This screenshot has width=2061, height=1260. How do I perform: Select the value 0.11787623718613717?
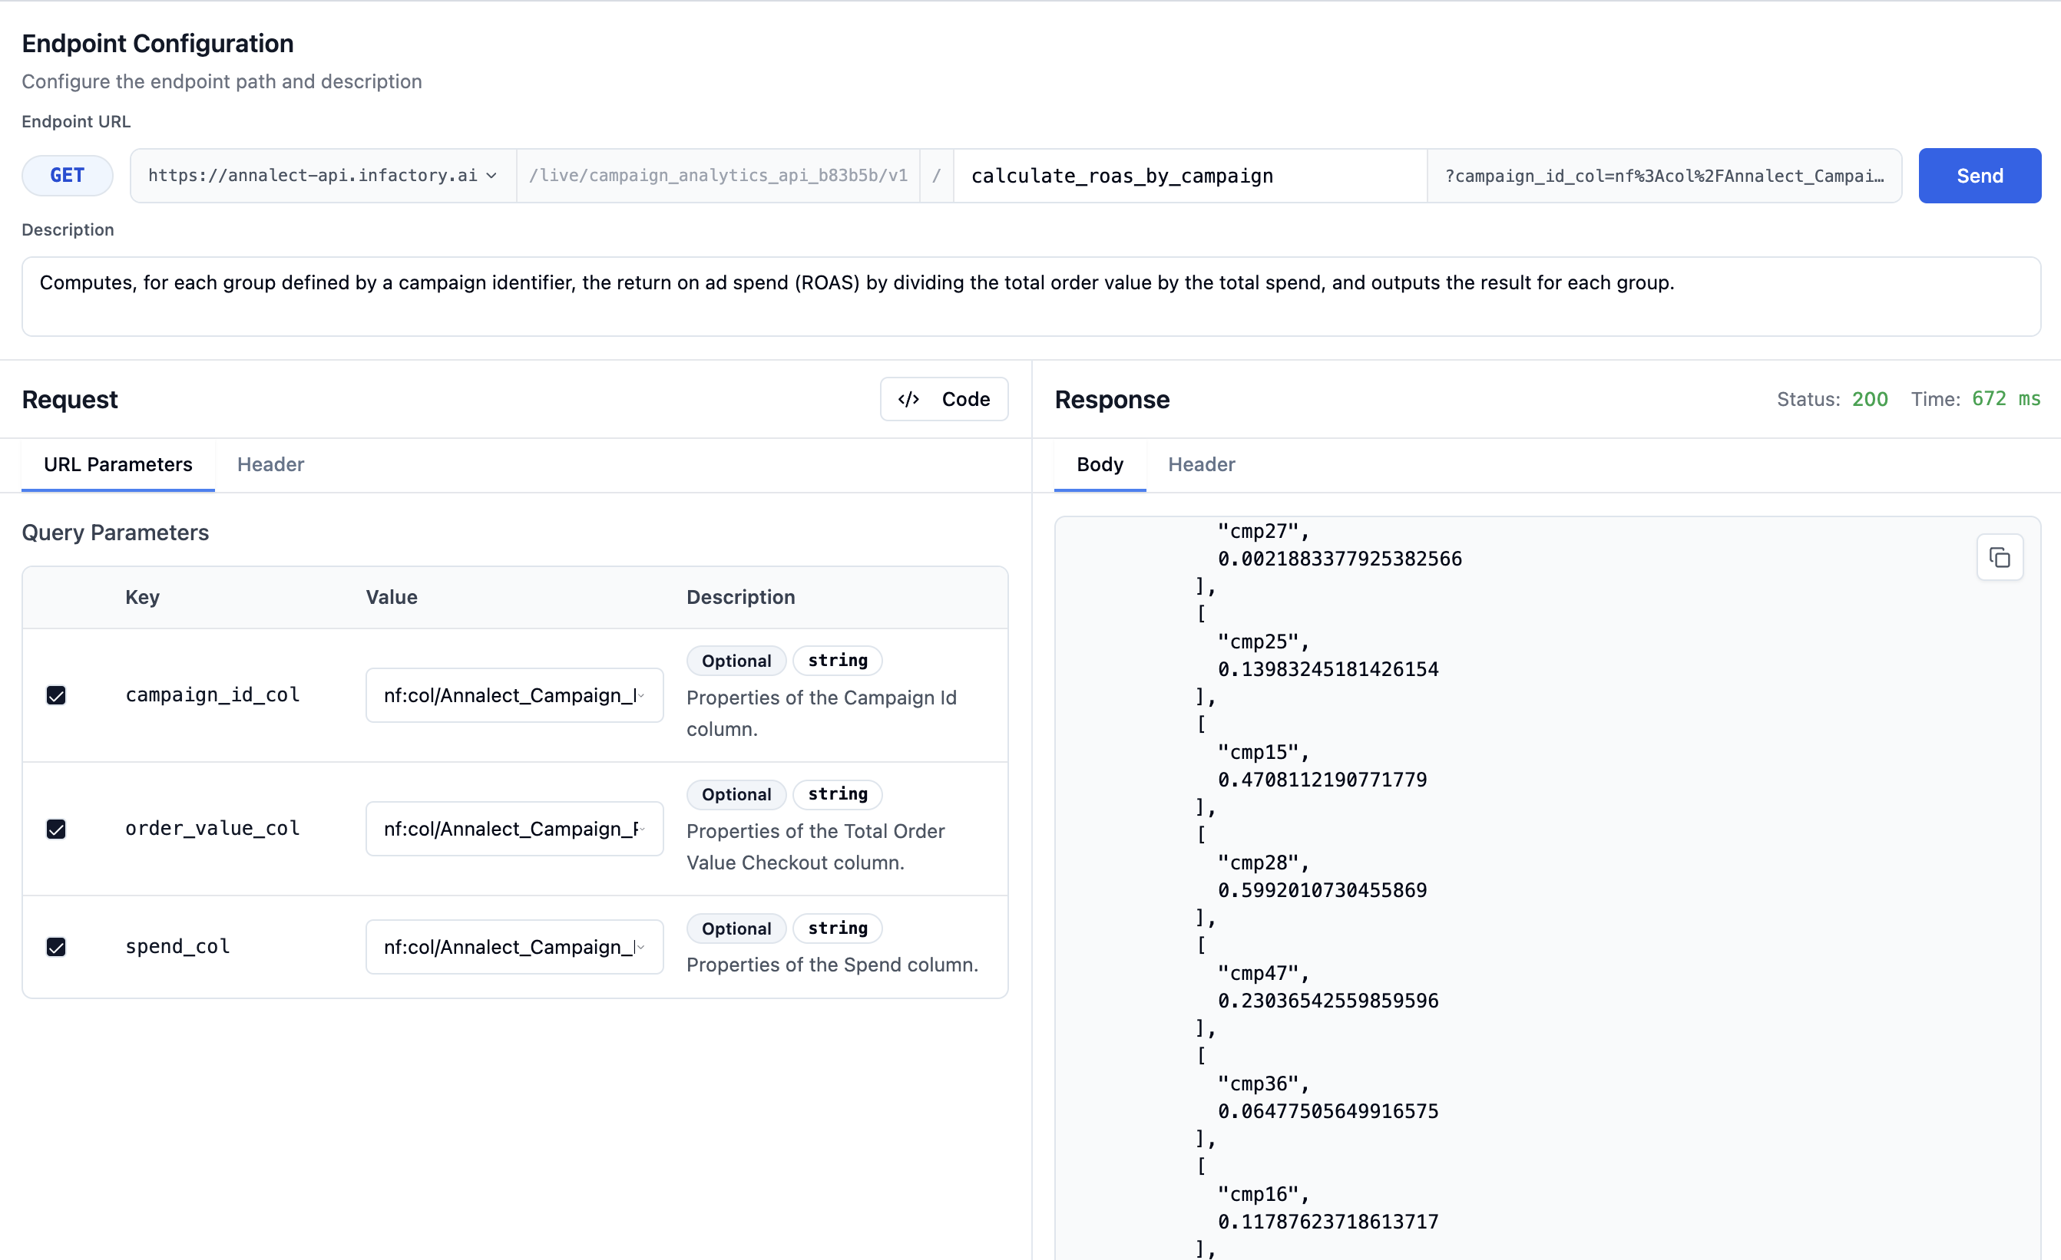coord(1328,1221)
